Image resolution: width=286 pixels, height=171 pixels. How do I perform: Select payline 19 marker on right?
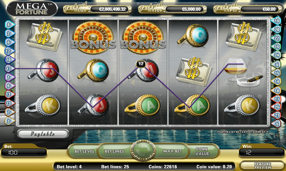[x=276, y=21]
